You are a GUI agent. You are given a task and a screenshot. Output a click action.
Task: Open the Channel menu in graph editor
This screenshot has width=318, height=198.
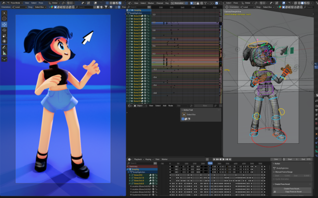(x=159, y=2)
